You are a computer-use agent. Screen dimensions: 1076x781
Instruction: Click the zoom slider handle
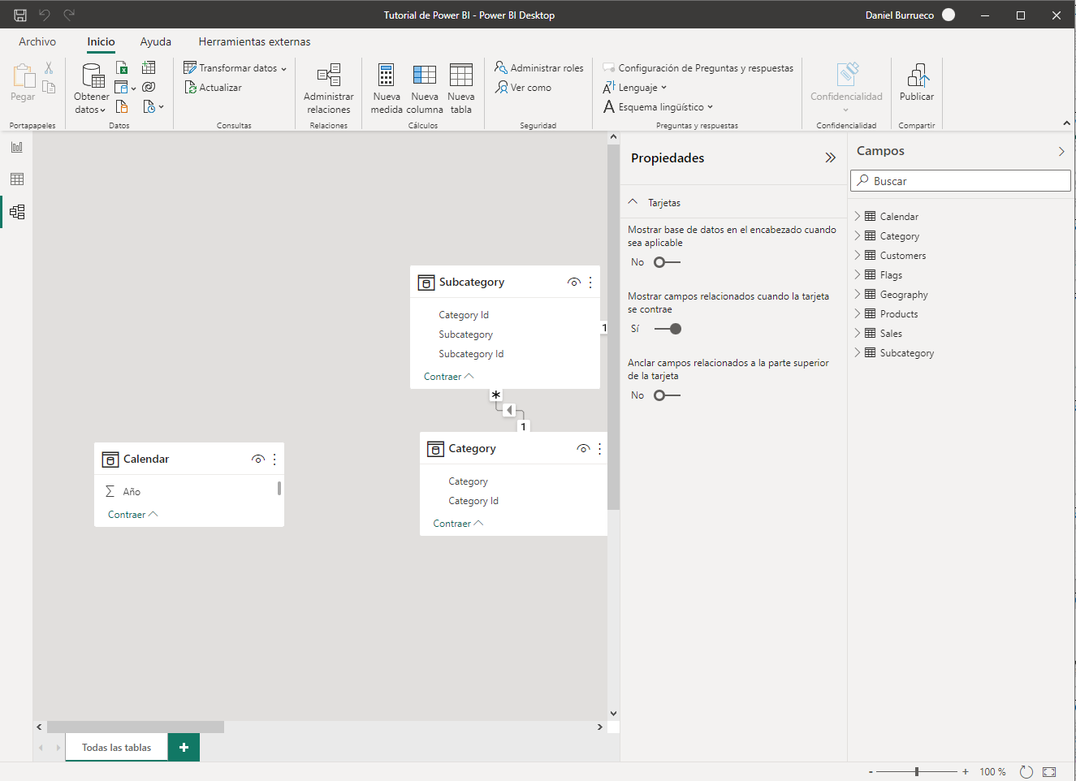click(x=917, y=771)
